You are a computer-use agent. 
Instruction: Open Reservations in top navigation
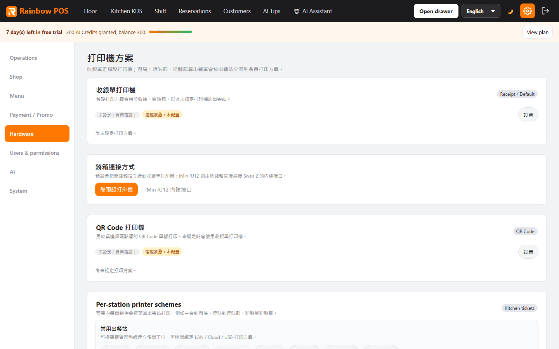click(x=195, y=11)
